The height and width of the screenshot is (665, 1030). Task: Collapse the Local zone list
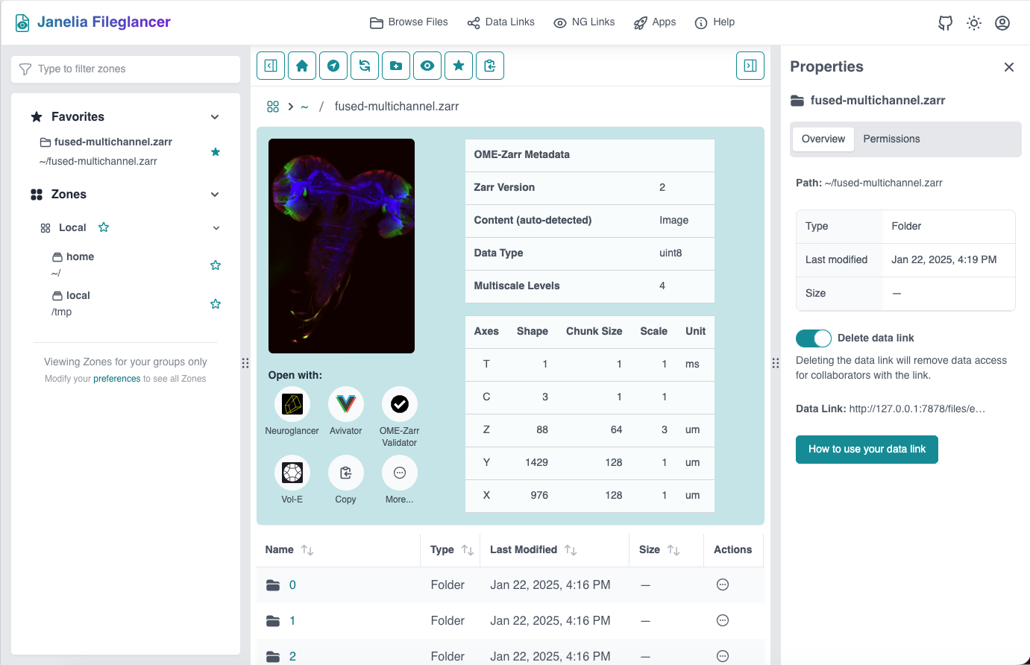point(216,228)
